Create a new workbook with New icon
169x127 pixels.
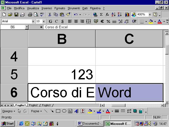click(4, 15)
